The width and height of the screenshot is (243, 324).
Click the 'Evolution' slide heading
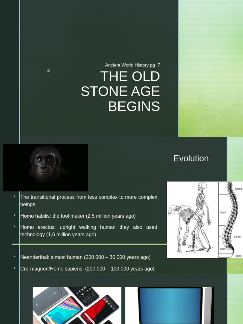tap(191, 159)
